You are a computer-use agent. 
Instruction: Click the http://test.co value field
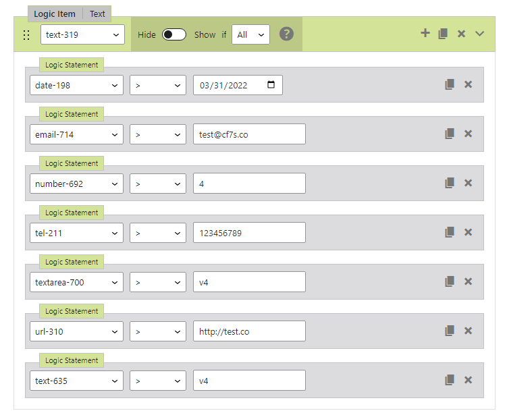[x=248, y=331]
